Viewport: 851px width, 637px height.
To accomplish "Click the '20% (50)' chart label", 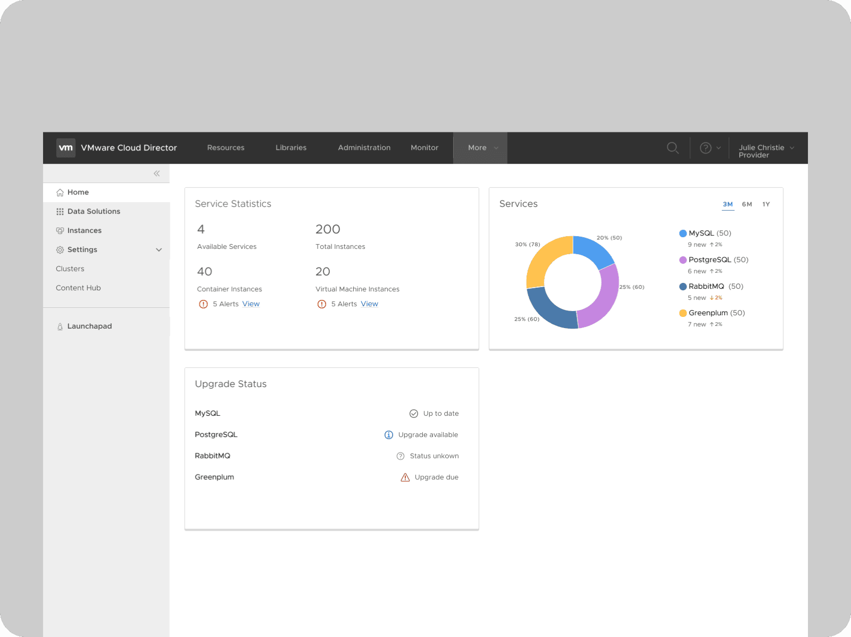I will click(x=610, y=238).
